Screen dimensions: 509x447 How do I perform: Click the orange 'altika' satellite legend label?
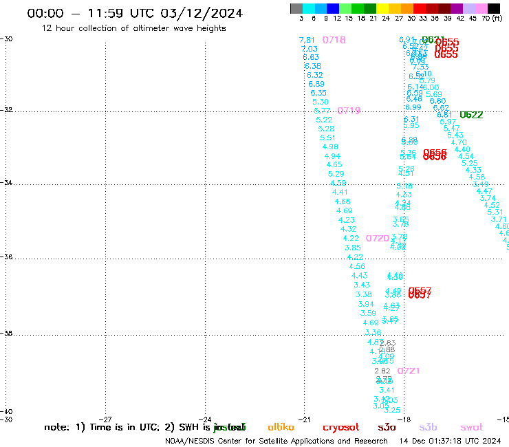click(281, 427)
